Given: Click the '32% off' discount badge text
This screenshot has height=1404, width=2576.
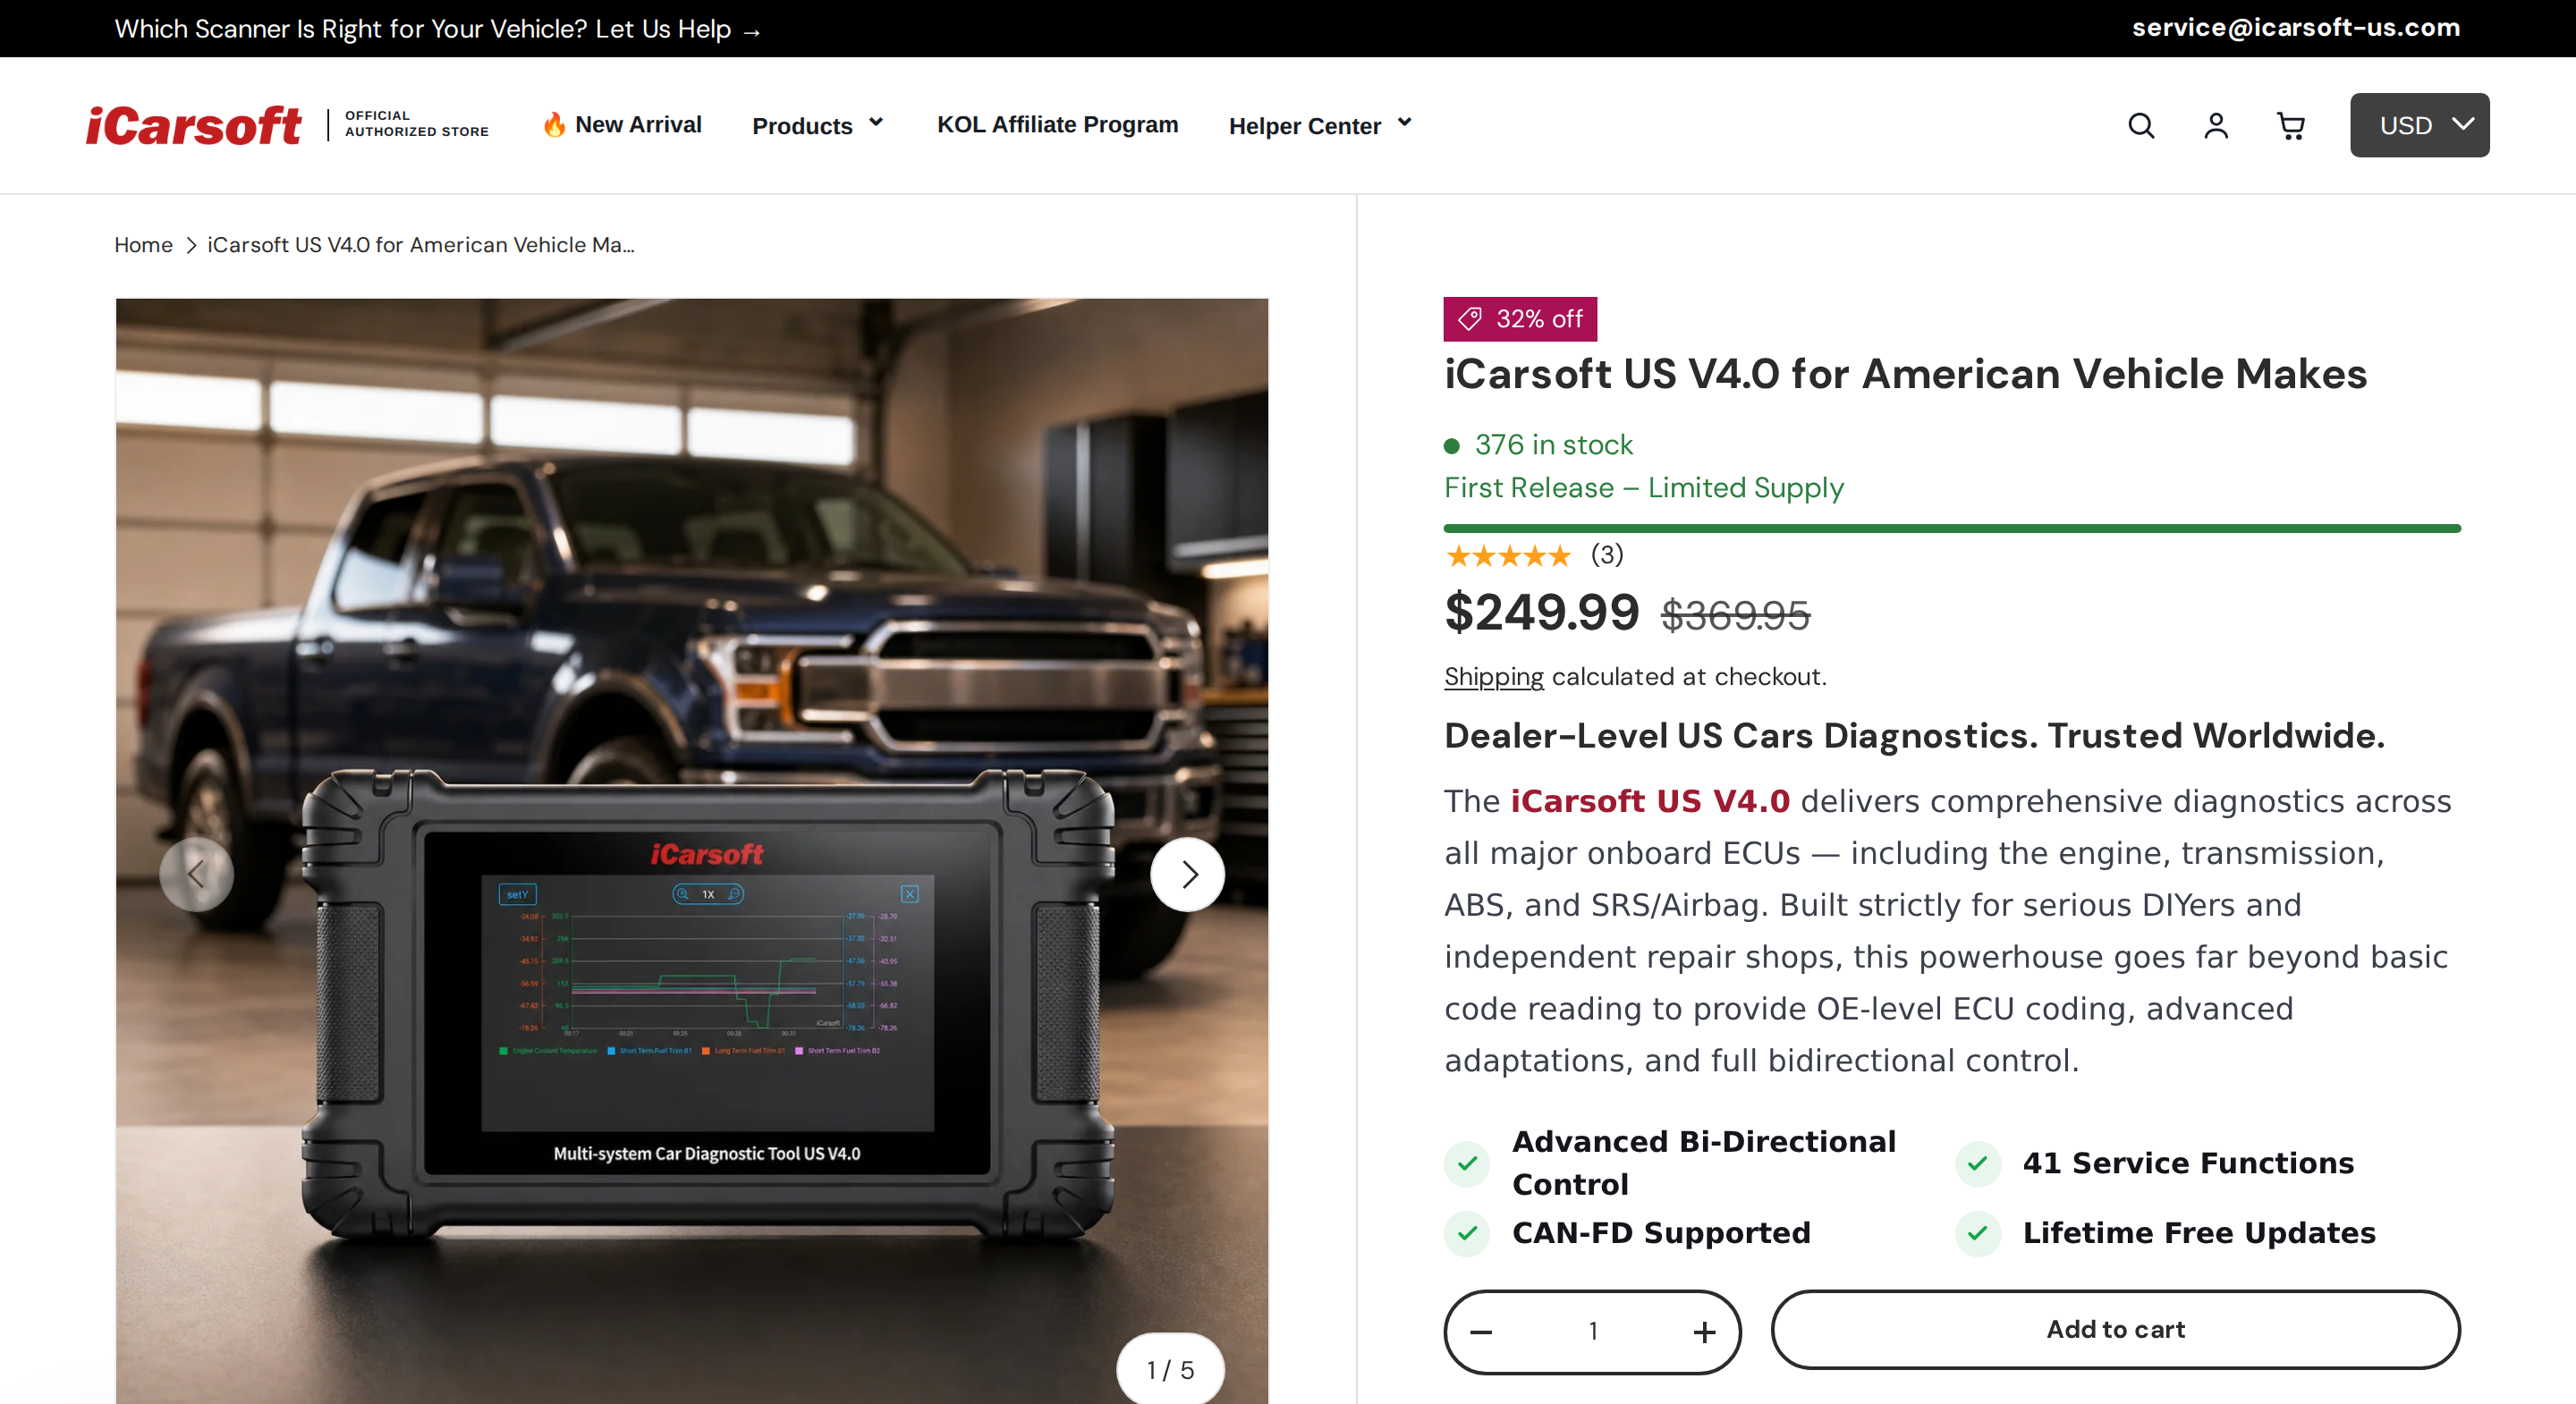Looking at the screenshot, I should click(x=1539, y=319).
